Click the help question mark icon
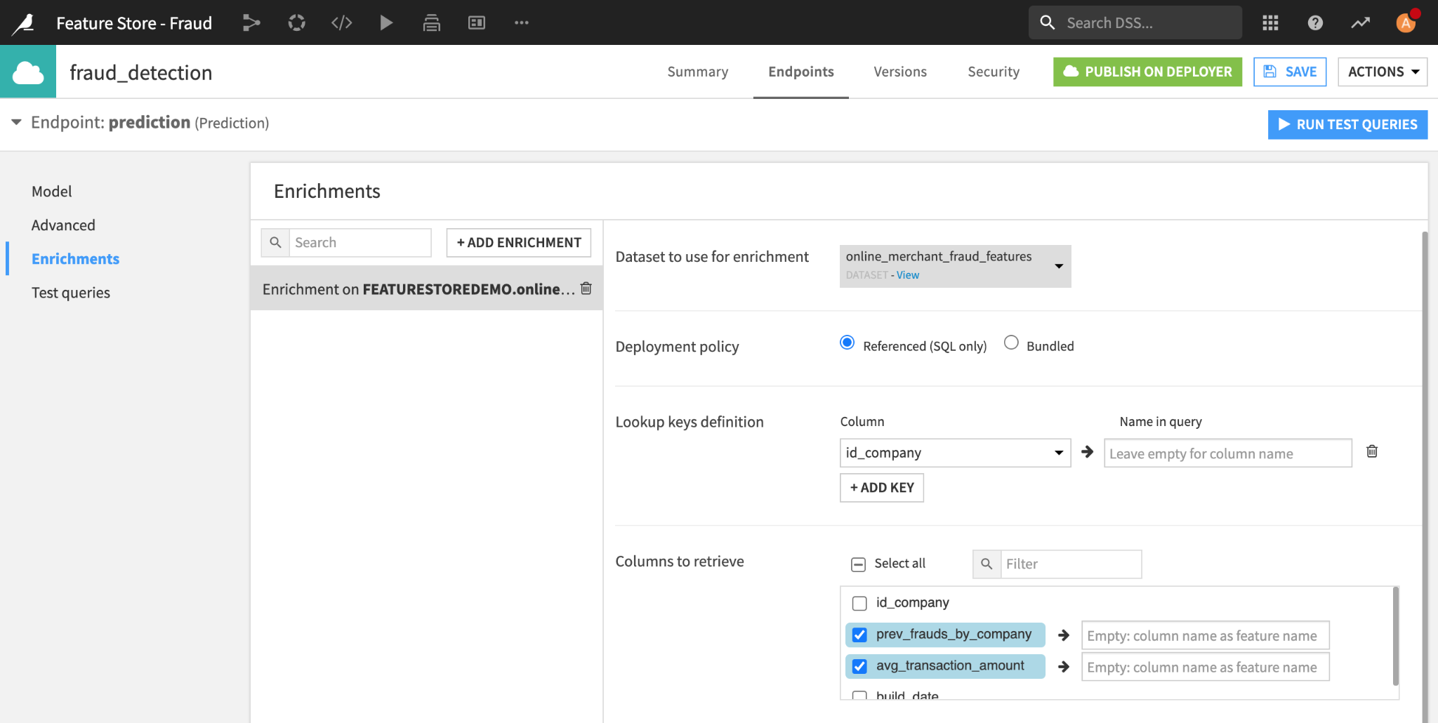The height and width of the screenshot is (723, 1438). [1315, 22]
